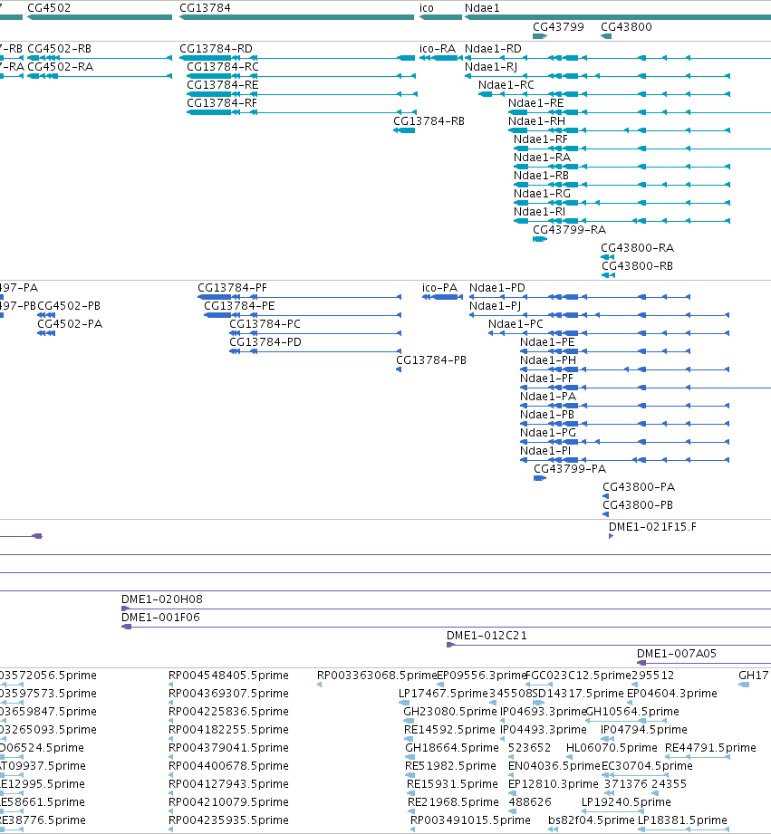Open protein label Ndae1-PC
Screen dimensions: 771x834
point(516,324)
